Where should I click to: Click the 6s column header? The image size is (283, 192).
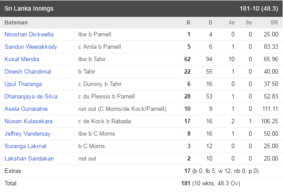click(x=249, y=23)
